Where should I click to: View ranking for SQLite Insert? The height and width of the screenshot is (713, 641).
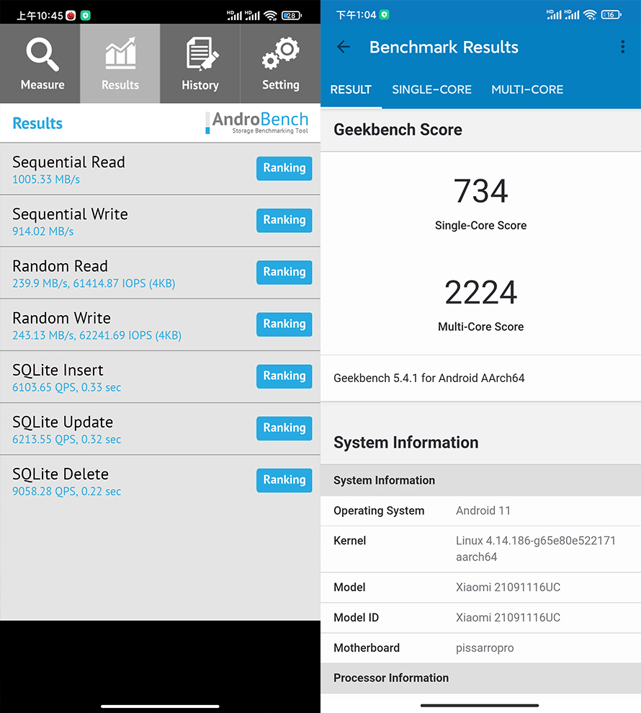[x=284, y=376]
